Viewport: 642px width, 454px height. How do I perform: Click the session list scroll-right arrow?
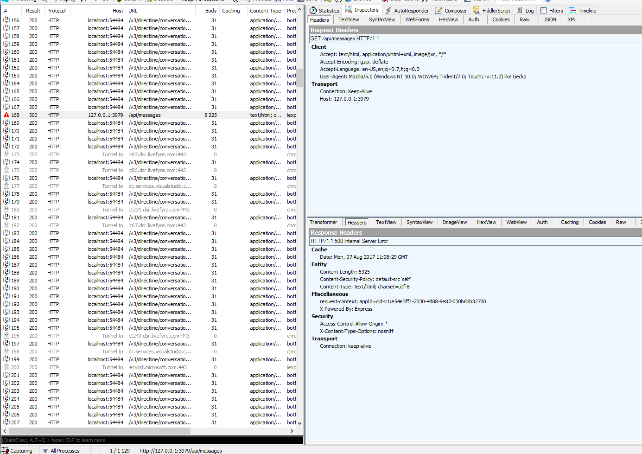292,431
